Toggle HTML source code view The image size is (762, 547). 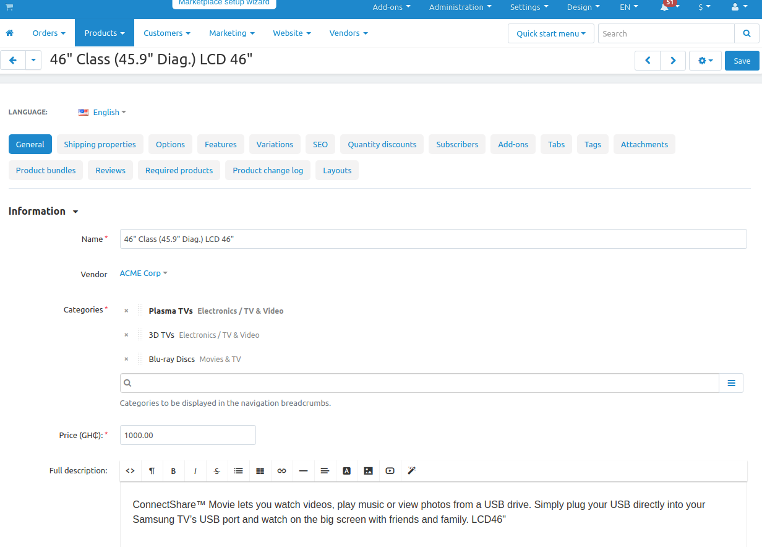(x=131, y=471)
